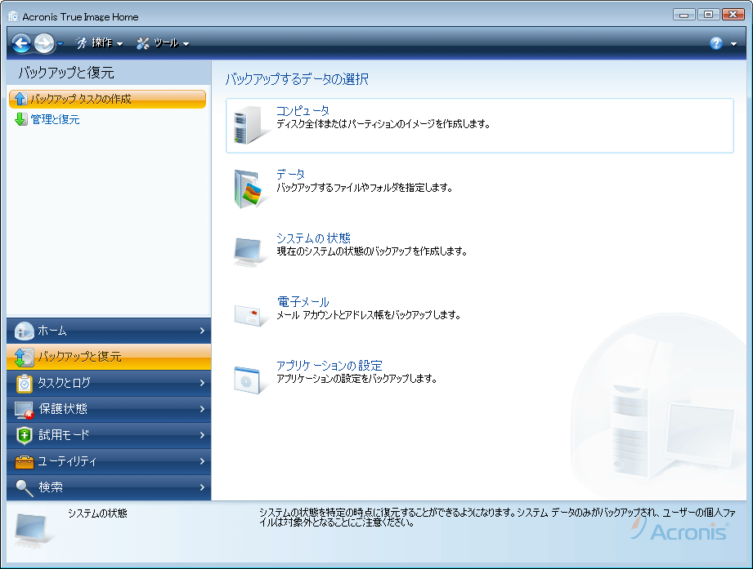
Task: Click the magnifying glass icon for 検索
Action: (x=24, y=488)
